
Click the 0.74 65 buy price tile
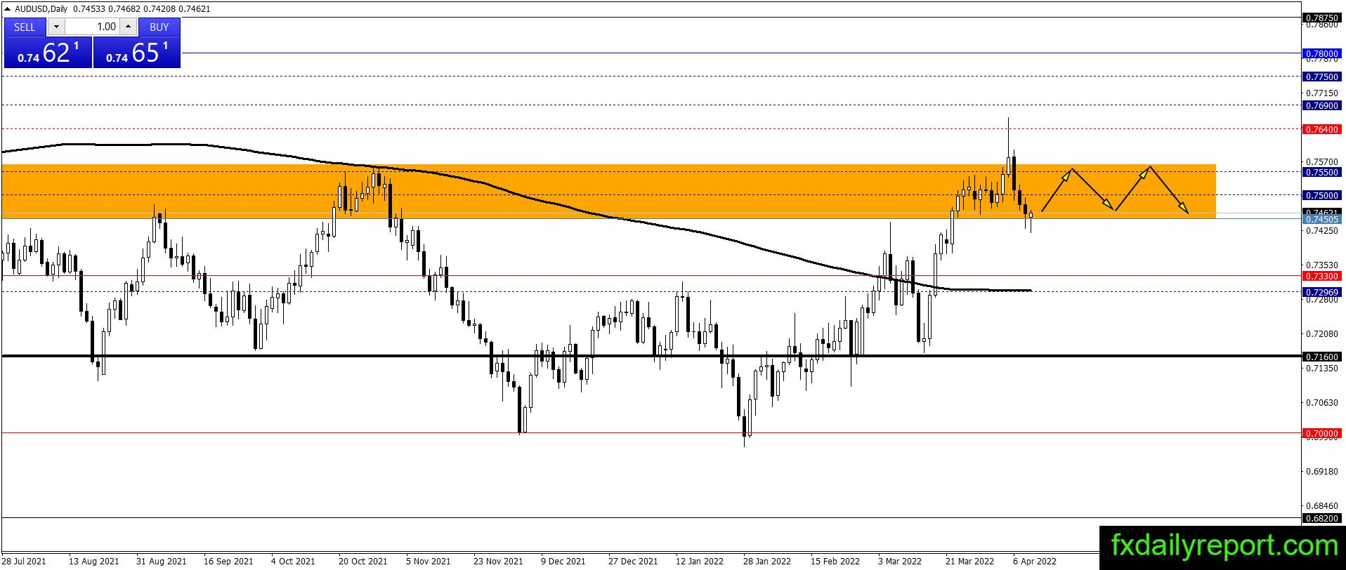[x=137, y=53]
